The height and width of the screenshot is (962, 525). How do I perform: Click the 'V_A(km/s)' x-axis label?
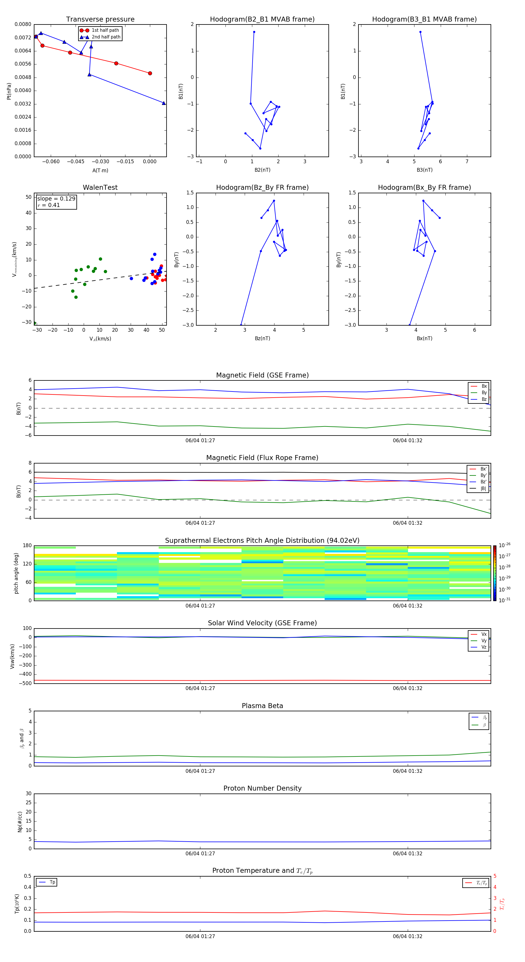point(100,339)
